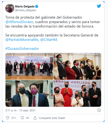Open the photo of masked attendees by mirror
Image resolution: width=108 pixels, height=123 pixels.
77,66
